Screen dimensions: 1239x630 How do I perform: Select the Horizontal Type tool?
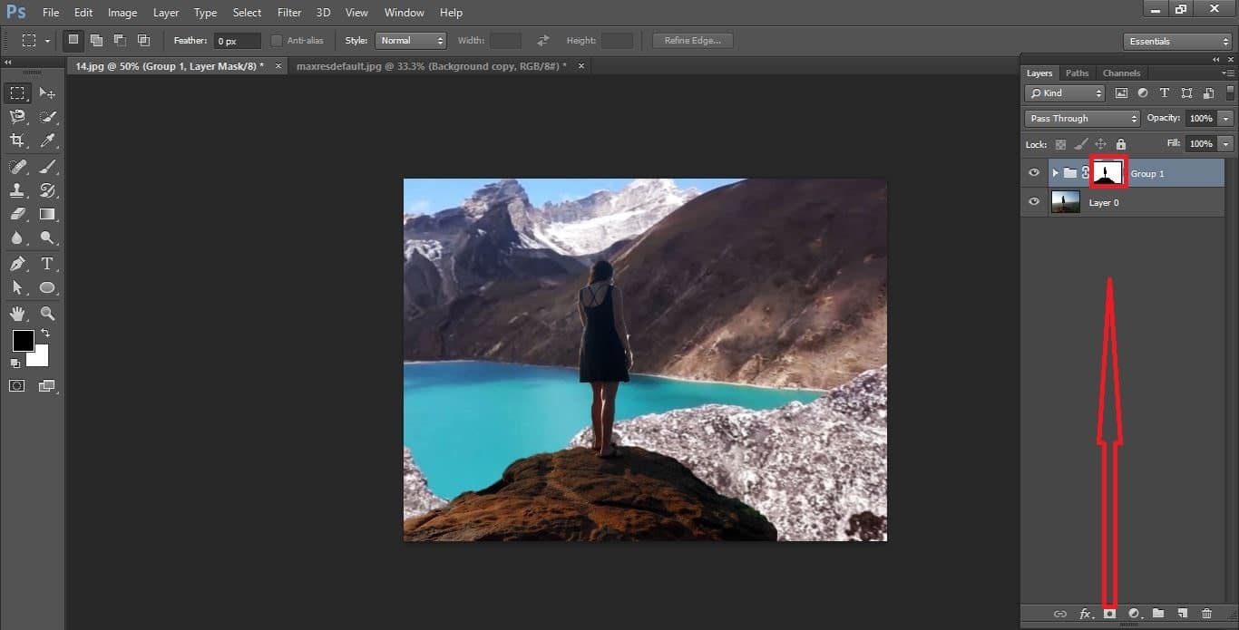(47, 264)
